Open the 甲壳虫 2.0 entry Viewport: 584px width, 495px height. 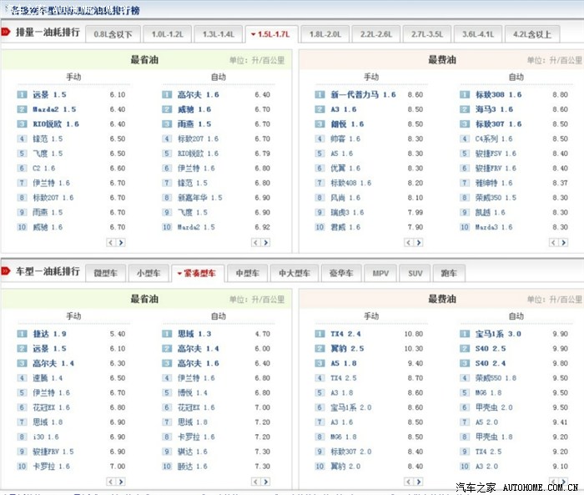point(494,407)
